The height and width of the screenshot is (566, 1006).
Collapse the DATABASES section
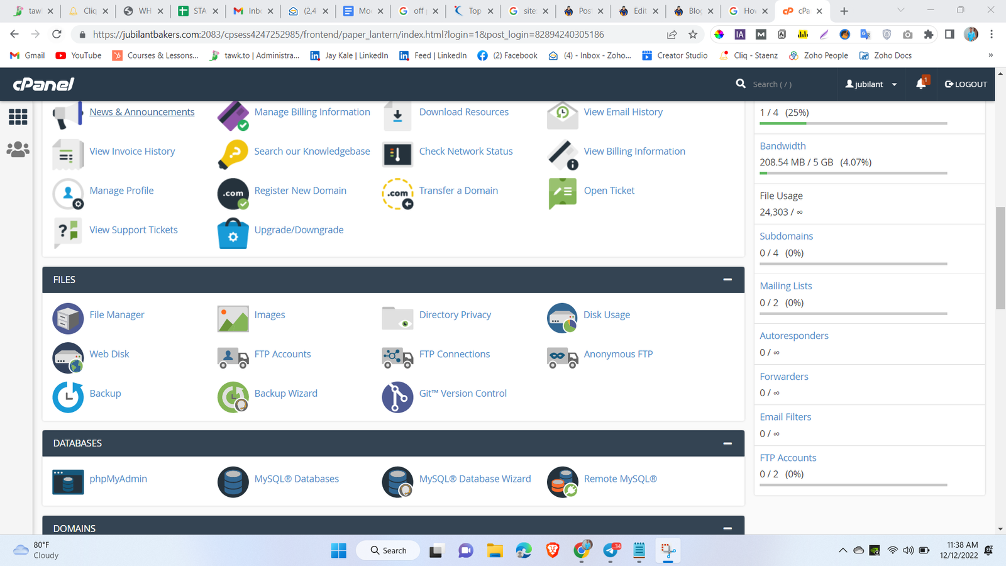pyautogui.click(x=727, y=443)
